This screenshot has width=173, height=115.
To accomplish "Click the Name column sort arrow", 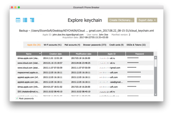I will point(40,54).
